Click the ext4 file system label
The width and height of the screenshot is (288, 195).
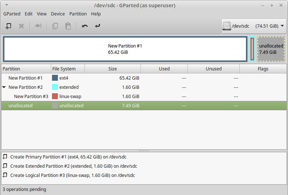[x=64, y=78]
